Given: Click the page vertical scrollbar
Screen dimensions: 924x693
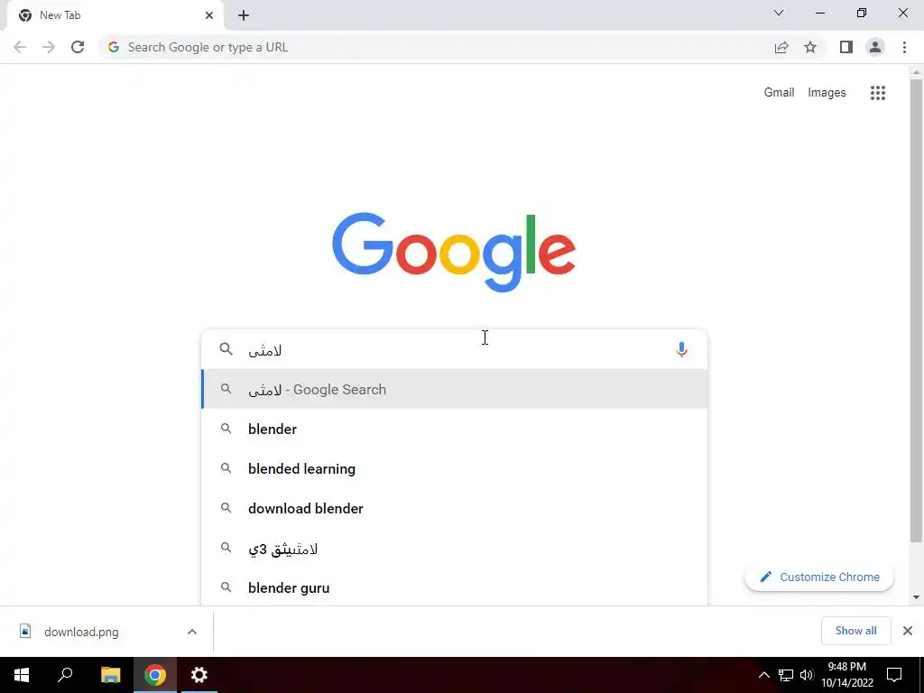Looking at the screenshot, I should point(916,310).
